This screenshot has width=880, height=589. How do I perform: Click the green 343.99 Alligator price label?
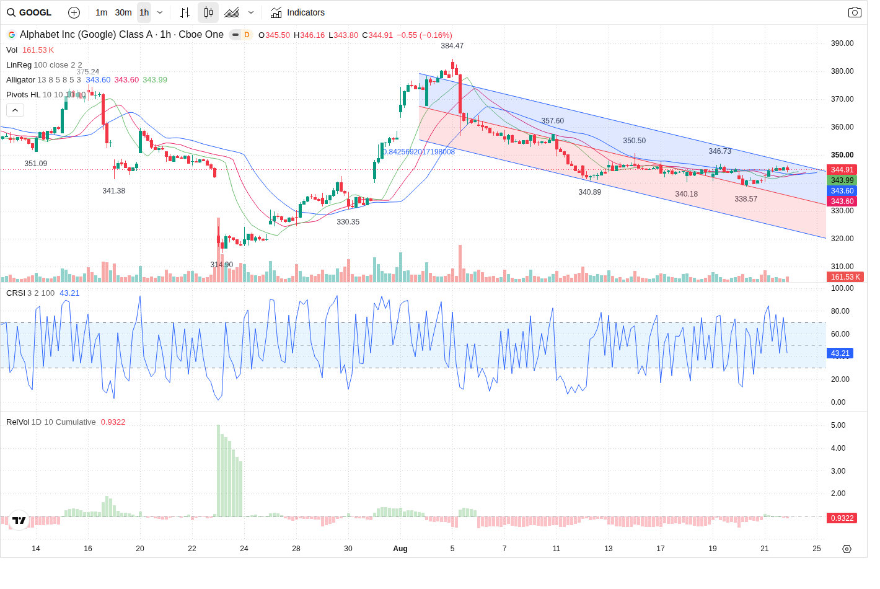tap(842, 180)
